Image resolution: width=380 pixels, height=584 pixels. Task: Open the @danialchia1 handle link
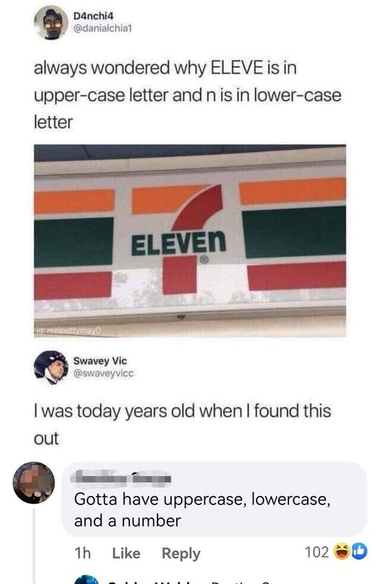(x=103, y=28)
